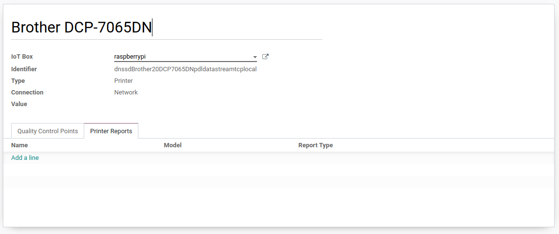Viewport: 559px width, 234px height.
Task: Click the IoT Box field label
Action: (x=22, y=57)
